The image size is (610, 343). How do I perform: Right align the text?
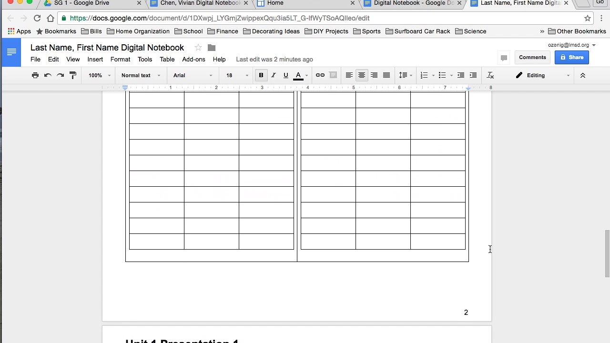tap(374, 75)
